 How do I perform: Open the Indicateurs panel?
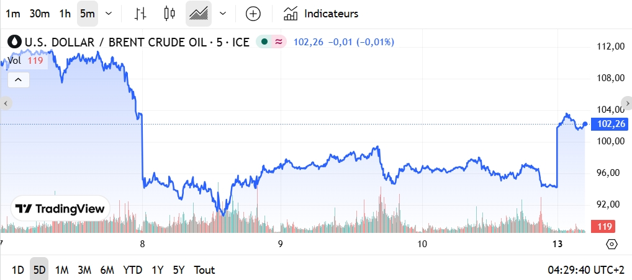pos(321,14)
